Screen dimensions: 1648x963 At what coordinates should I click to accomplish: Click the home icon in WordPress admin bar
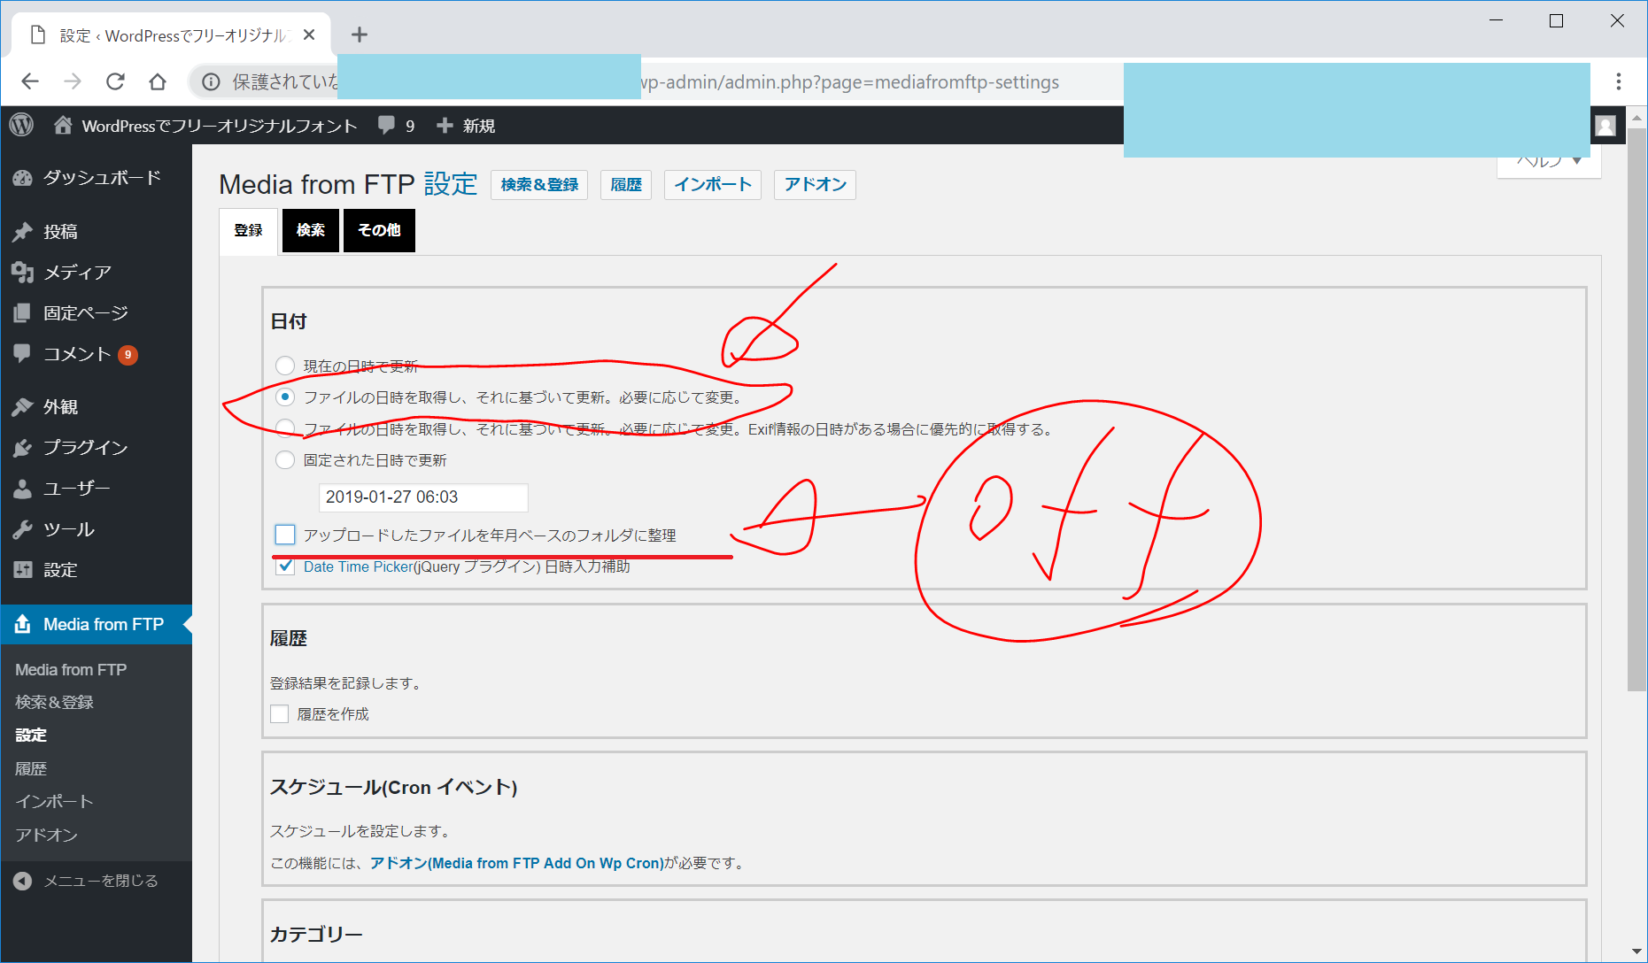pyautogui.click(x=62, y=125)
